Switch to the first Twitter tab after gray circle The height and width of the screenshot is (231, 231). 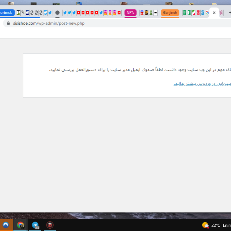coord(65,13)
